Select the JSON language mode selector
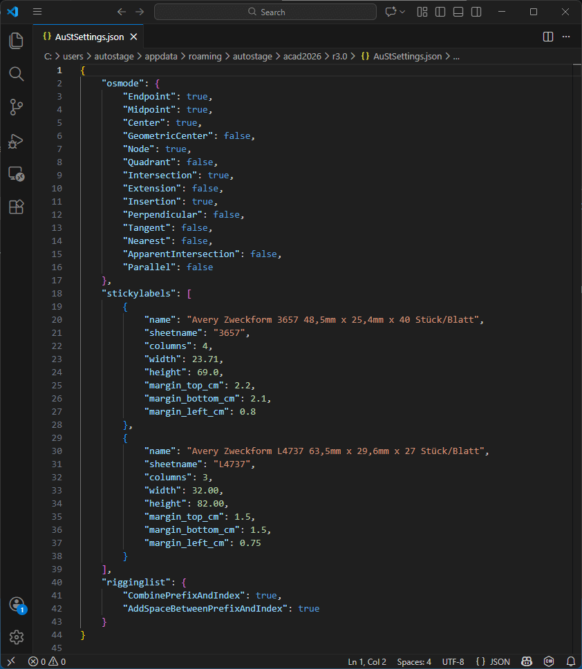This screenshot has height=669, width=582. click(x=494, y=661)
